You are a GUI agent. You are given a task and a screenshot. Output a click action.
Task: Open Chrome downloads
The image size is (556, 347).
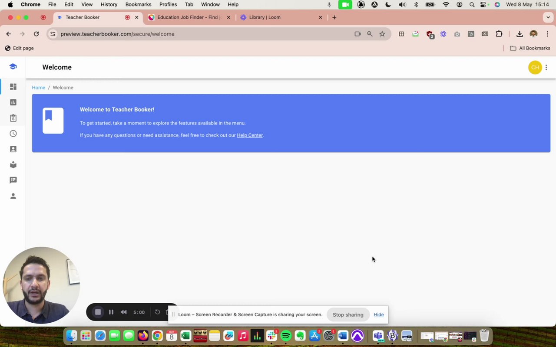pos(520,34)
